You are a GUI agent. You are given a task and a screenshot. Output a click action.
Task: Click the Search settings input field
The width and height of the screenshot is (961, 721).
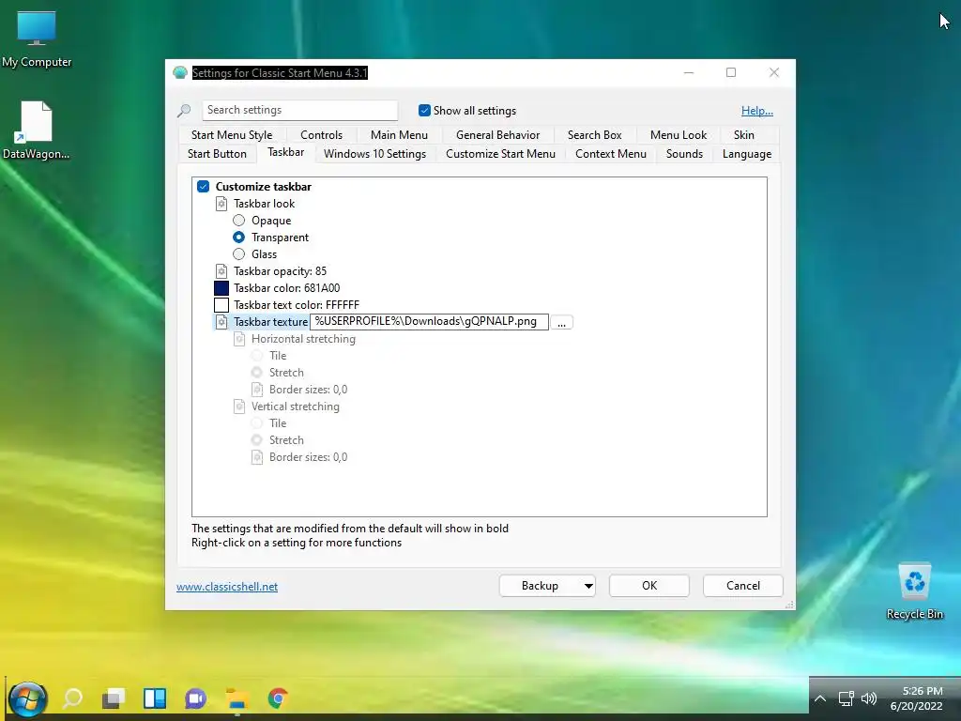click(299, 111)
